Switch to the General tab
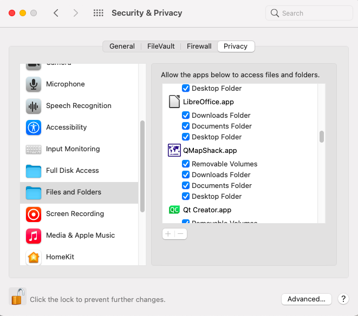Image resolution: width=358 pixels, height=316 pixels. [122, 46]
